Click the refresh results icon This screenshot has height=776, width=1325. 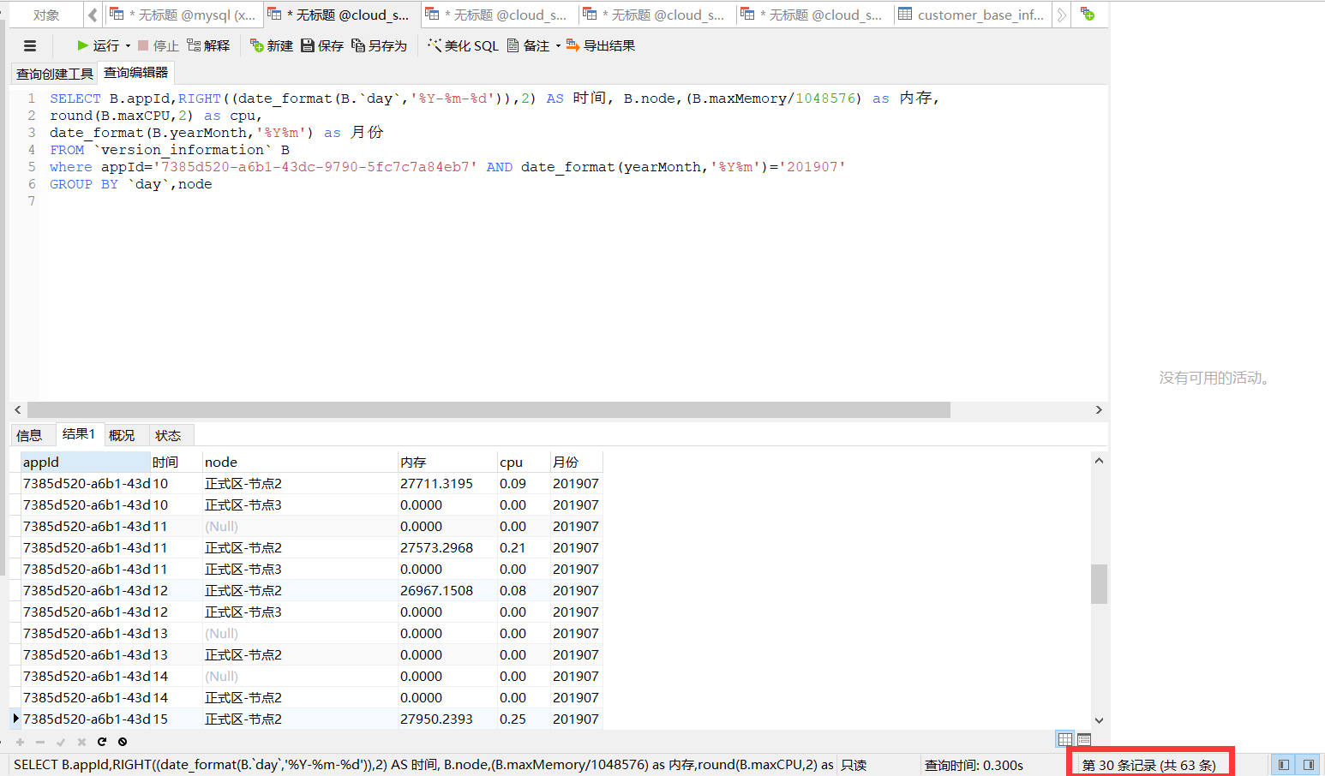coord(102,742)
